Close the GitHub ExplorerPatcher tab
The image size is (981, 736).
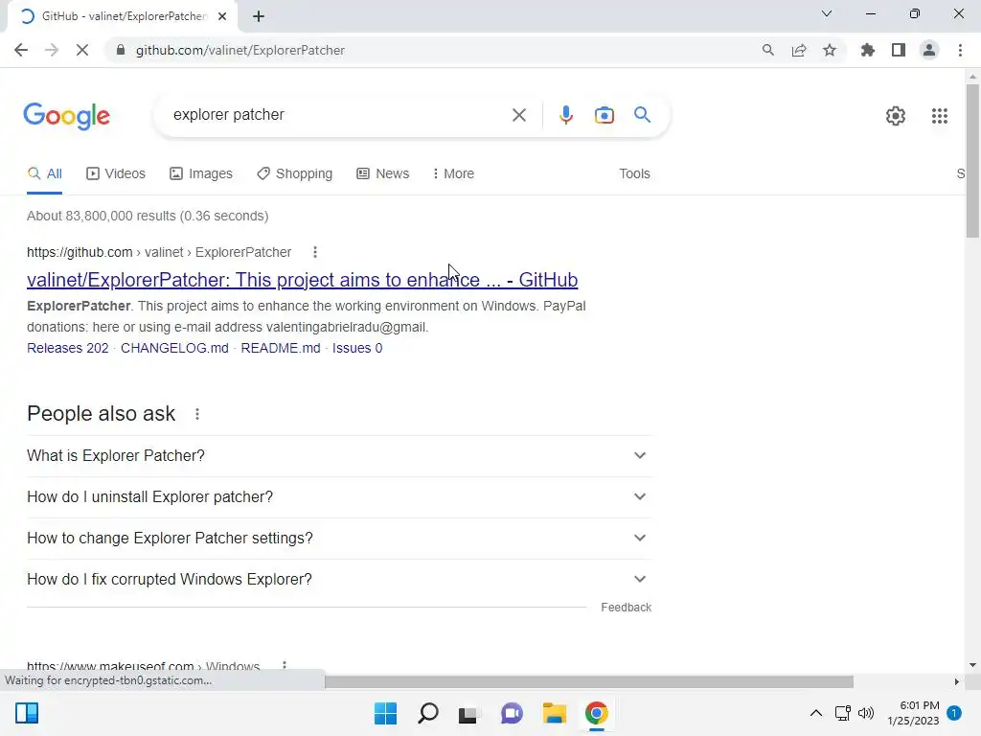click(222, 16)
